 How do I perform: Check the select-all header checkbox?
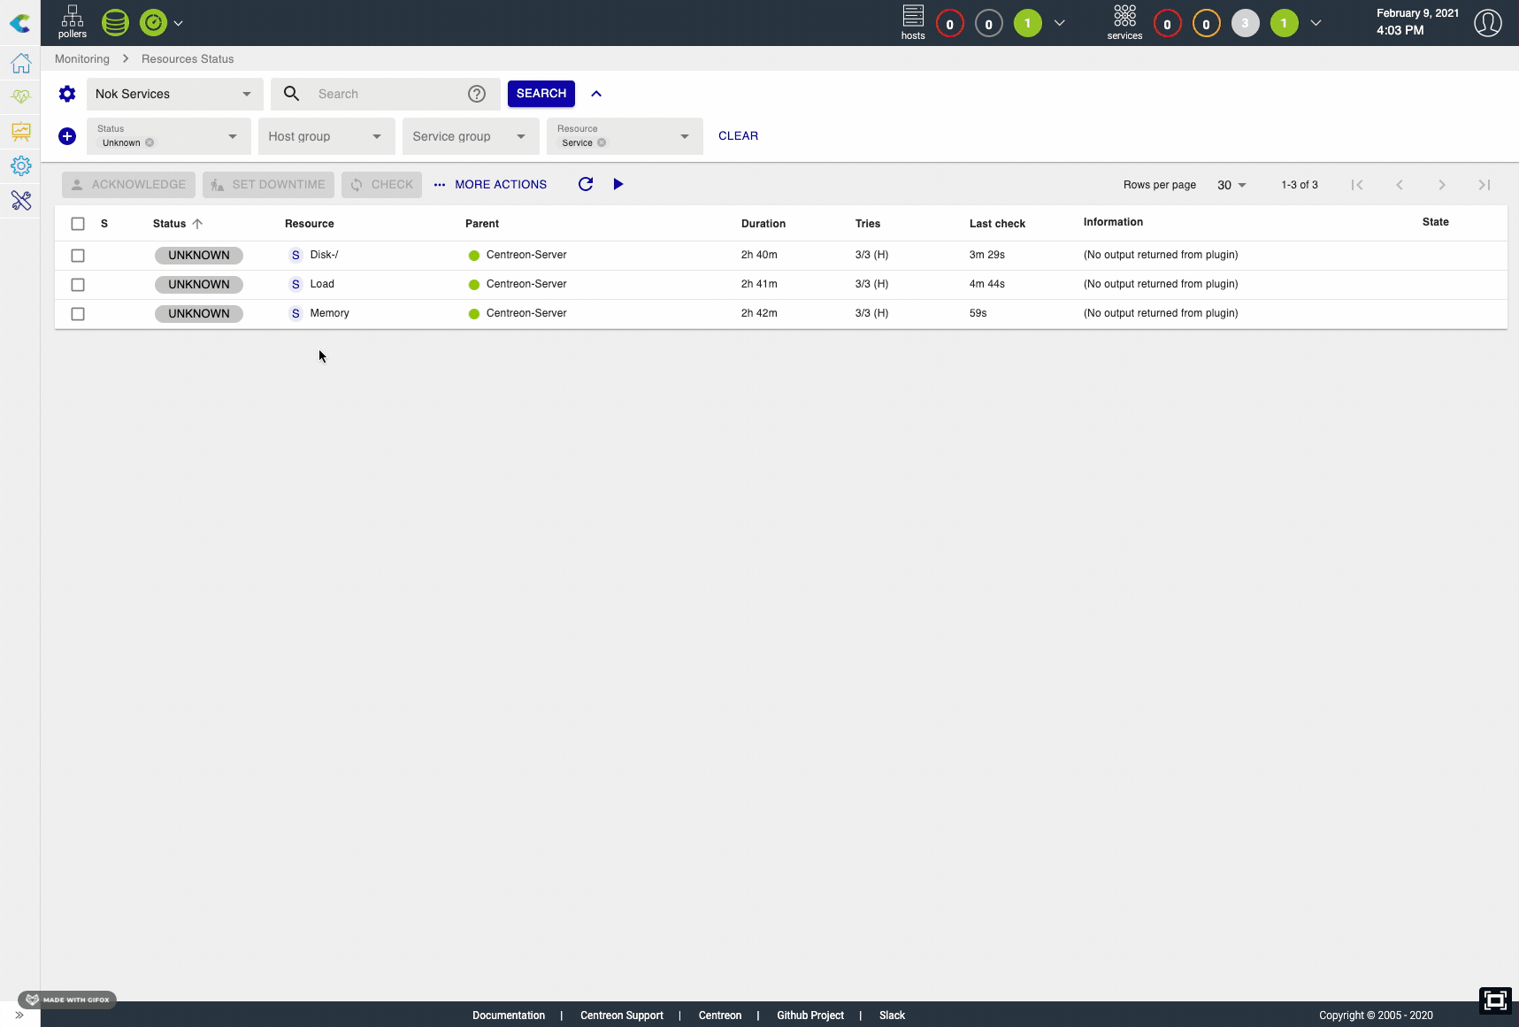78,224
